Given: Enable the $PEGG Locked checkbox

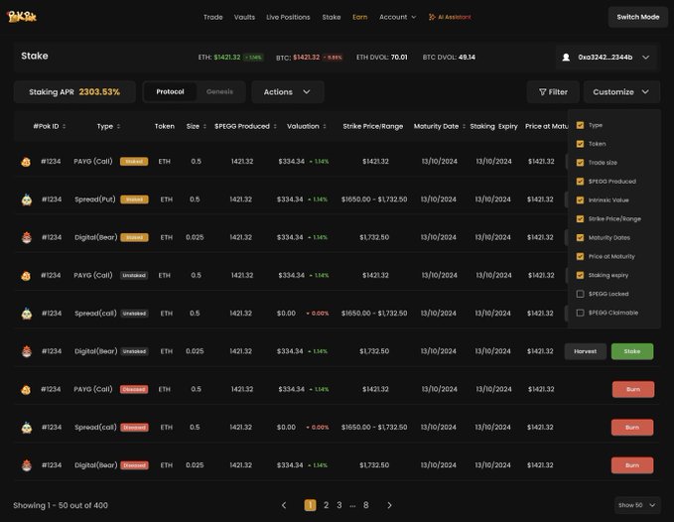Looking at the screenshot, I should (580, 294).
